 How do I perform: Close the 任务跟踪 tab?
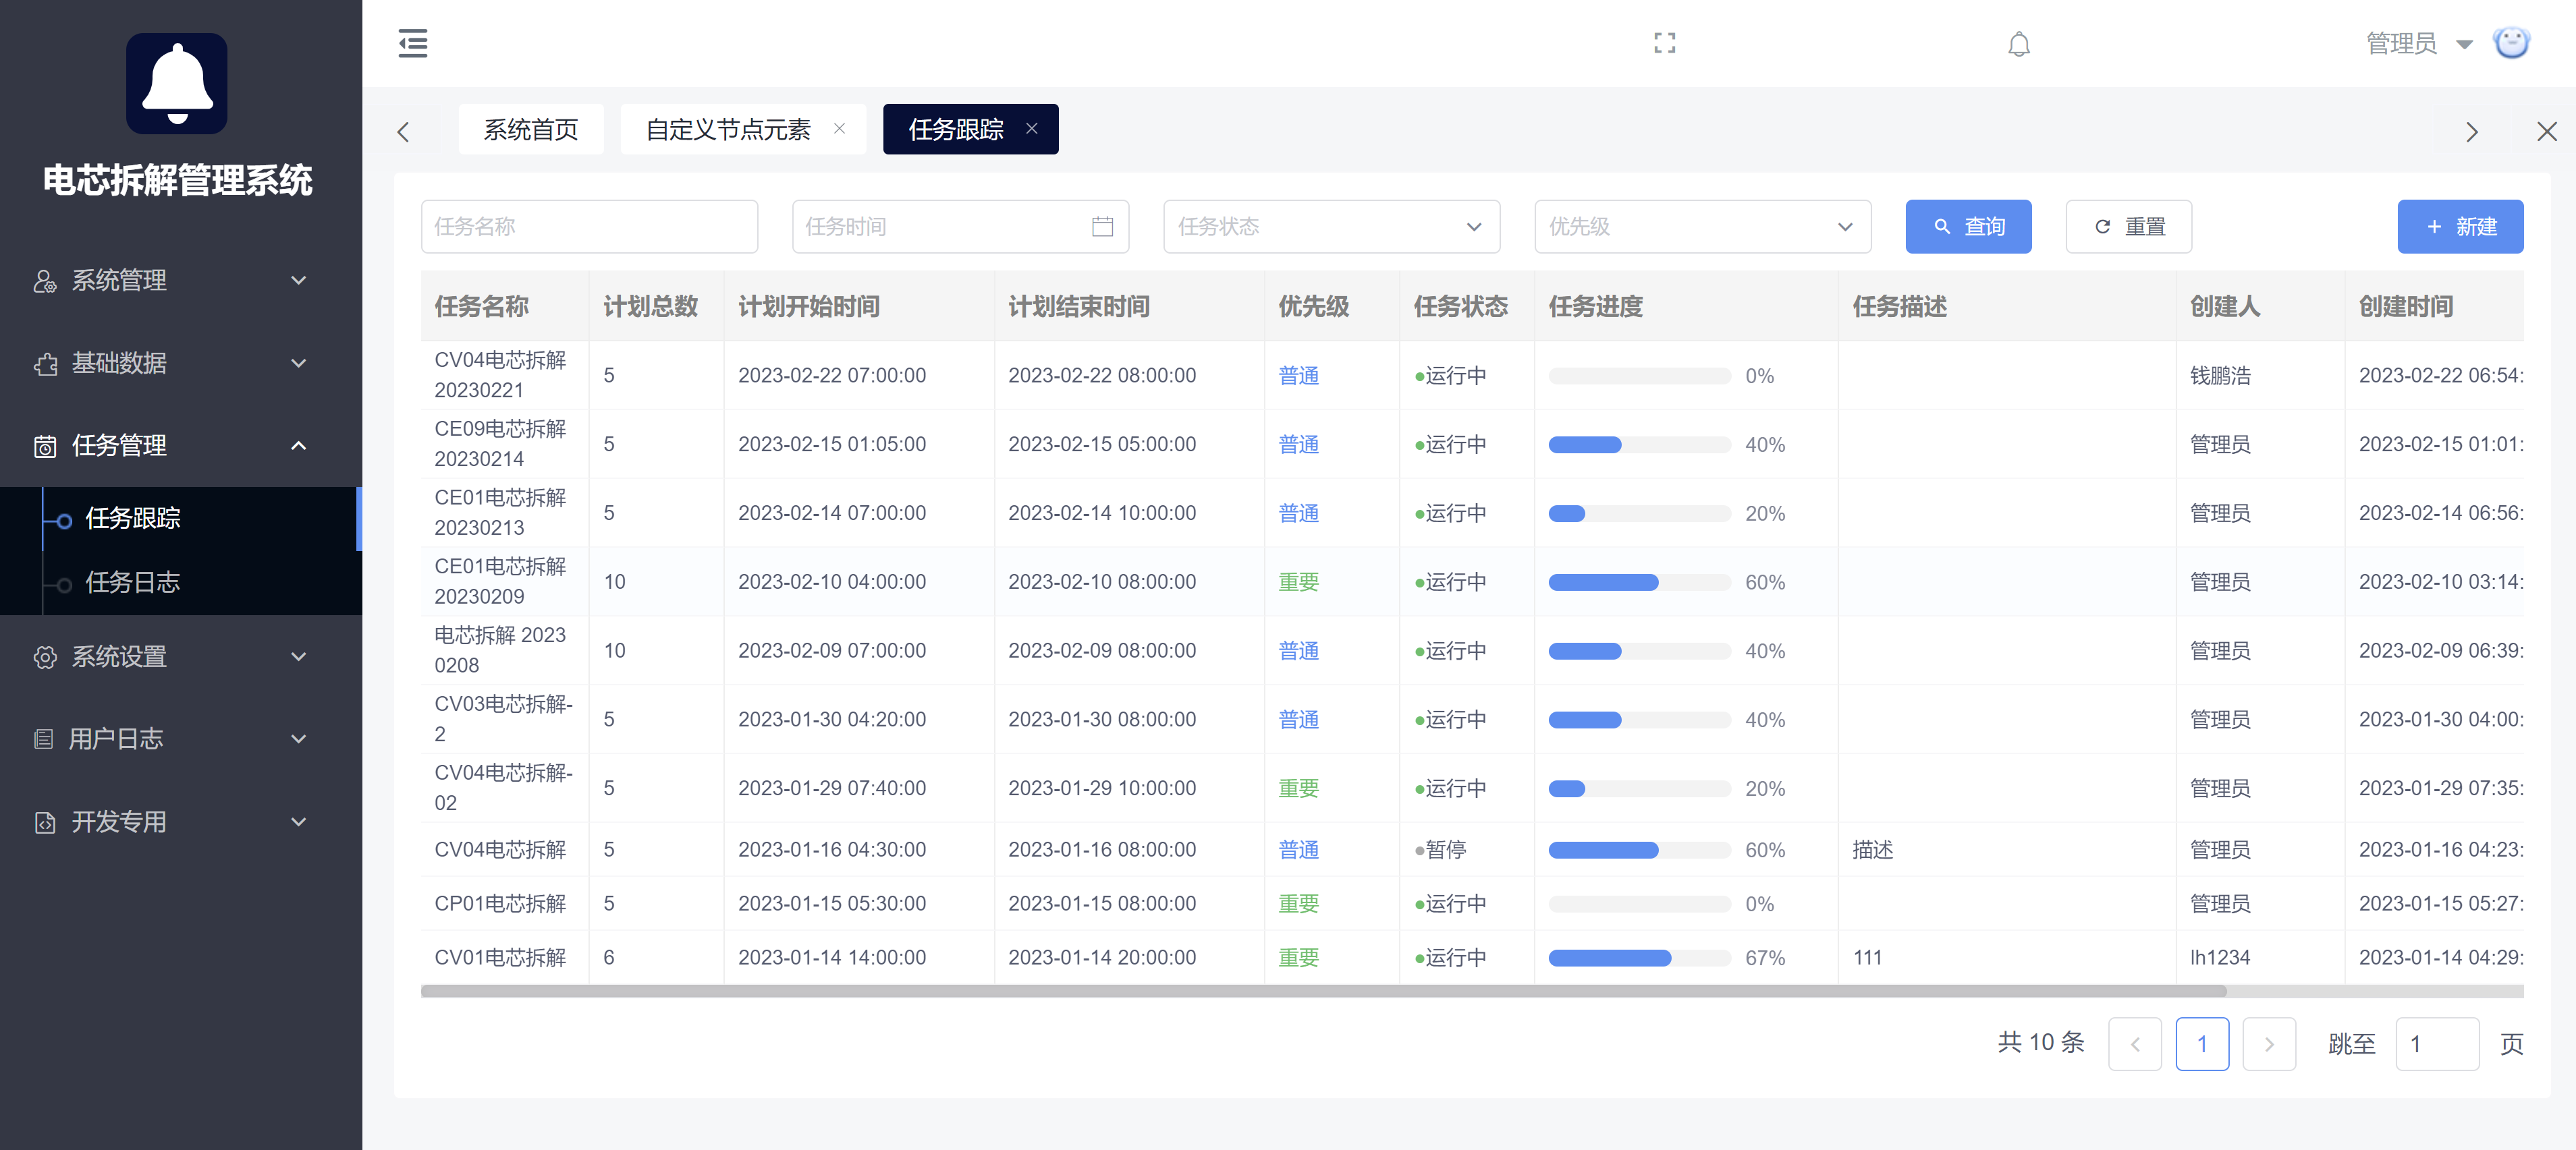point(1032,129)
